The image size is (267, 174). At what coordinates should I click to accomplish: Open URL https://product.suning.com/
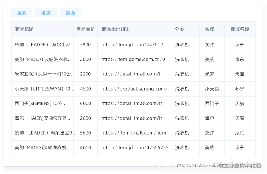(134, 89)
